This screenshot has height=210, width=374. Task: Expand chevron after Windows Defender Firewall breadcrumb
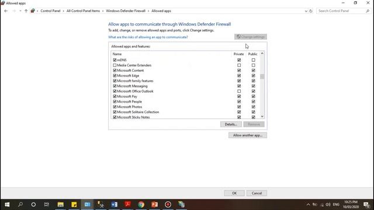[148, 11]
